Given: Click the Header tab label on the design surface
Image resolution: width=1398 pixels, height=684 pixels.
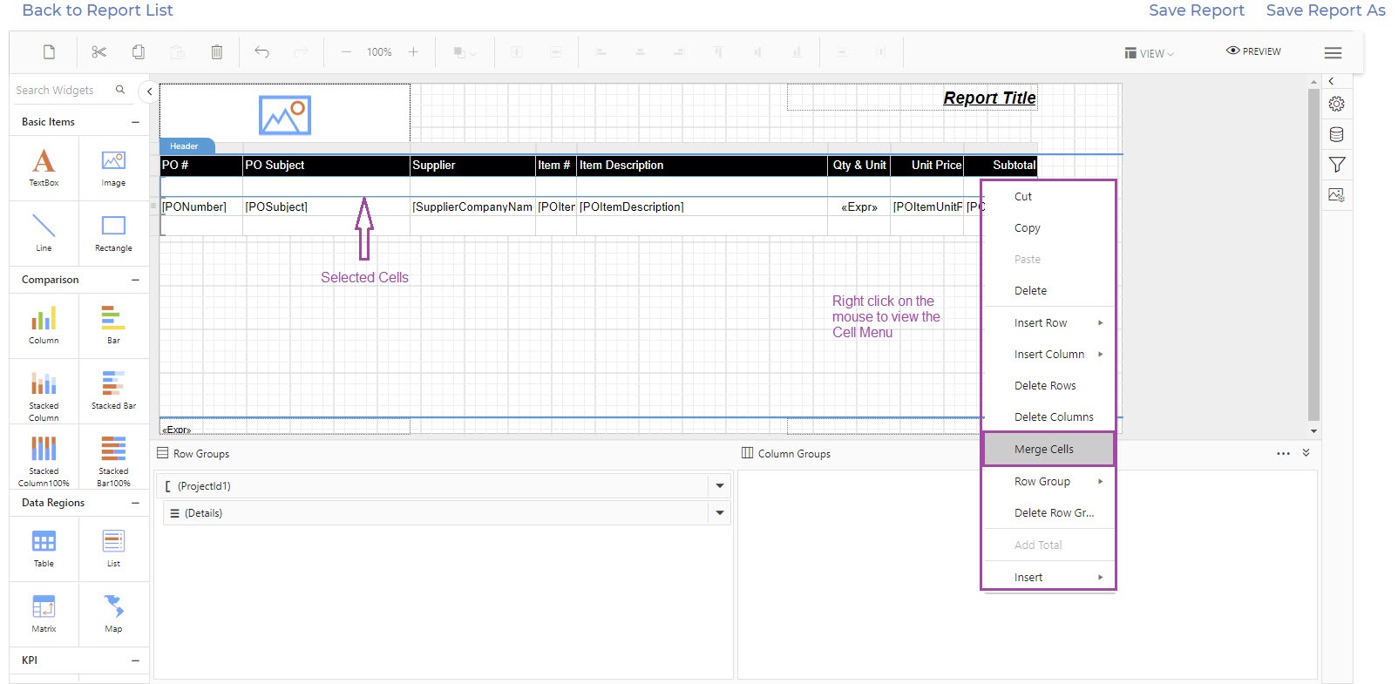Looking at the screenshot, I should click(x=185, y=146).
